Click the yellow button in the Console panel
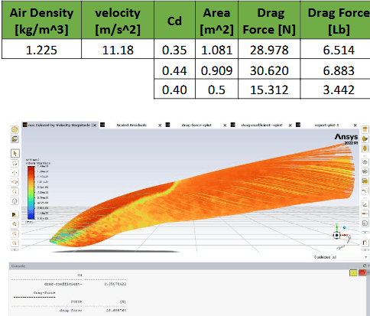The width and height of the screenshot is (370, 316). click(353, 273)
